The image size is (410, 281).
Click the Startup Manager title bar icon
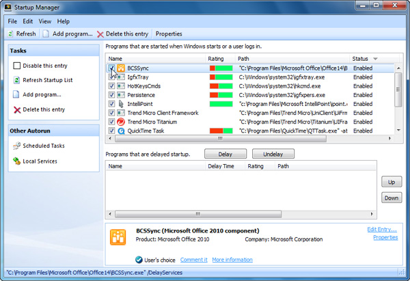8,8
